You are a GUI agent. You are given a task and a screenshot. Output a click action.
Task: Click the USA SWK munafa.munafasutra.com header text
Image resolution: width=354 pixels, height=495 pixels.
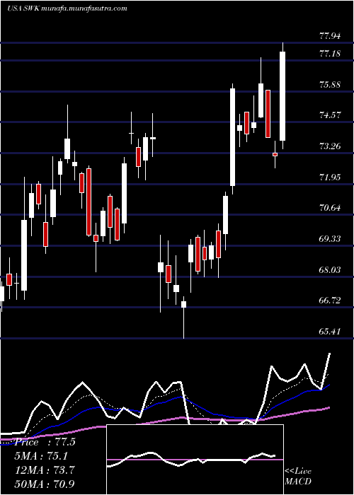(67, 8)
